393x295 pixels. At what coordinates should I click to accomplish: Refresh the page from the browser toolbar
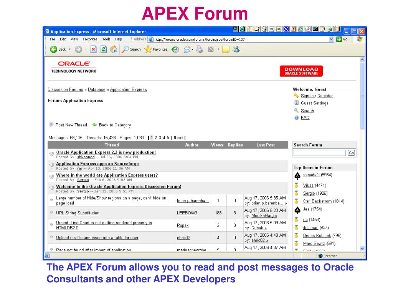pos(104,49)
